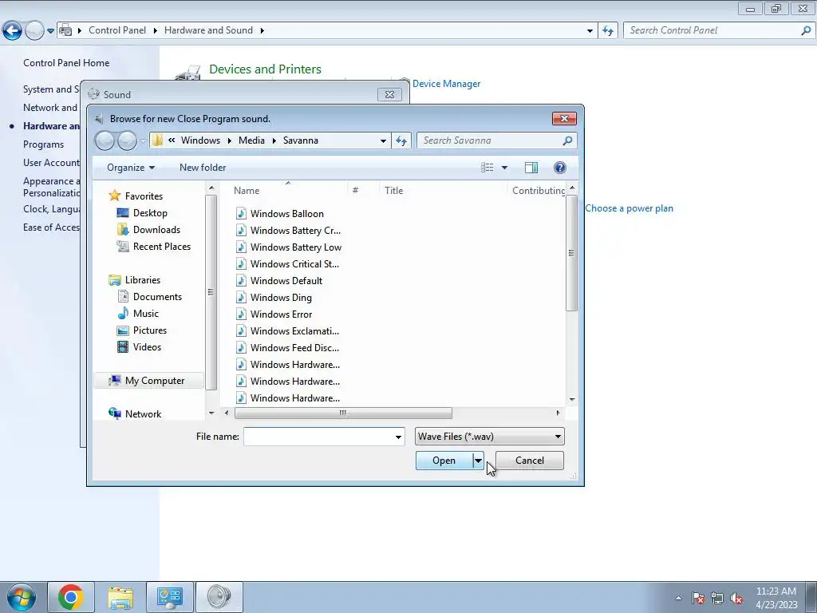Viewport: 817px width, 613px height.
Task: Click the refresh icon beside Savanna path
Action: pyautogui.click(x=401, y=140)
